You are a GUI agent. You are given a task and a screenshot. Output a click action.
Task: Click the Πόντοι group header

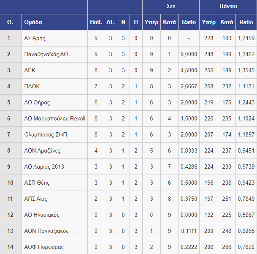pyautogui.click(x=228, y=6)
